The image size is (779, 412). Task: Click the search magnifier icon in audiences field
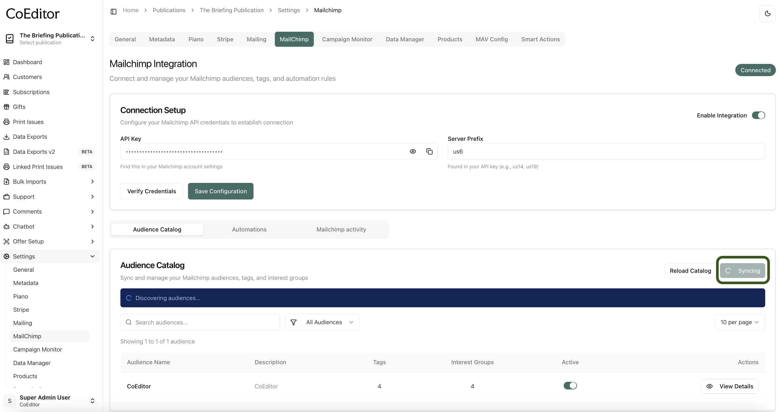tap(128, 322)
